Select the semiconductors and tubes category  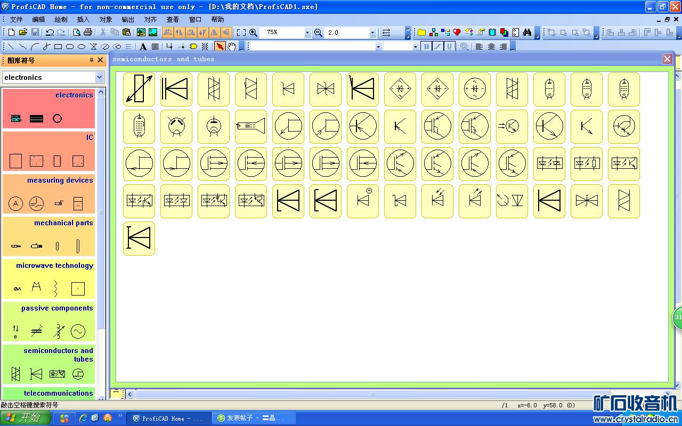(48, 364)
